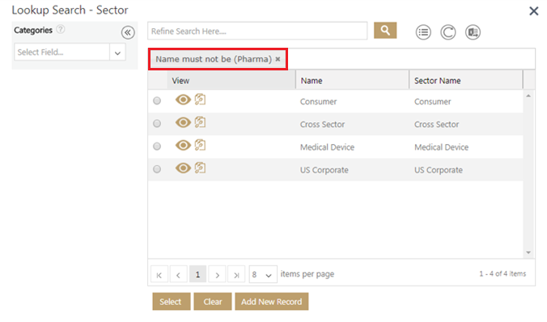The image size is (547, 322).
Task: Close the Lookup Search dialog
Action: 534,11
